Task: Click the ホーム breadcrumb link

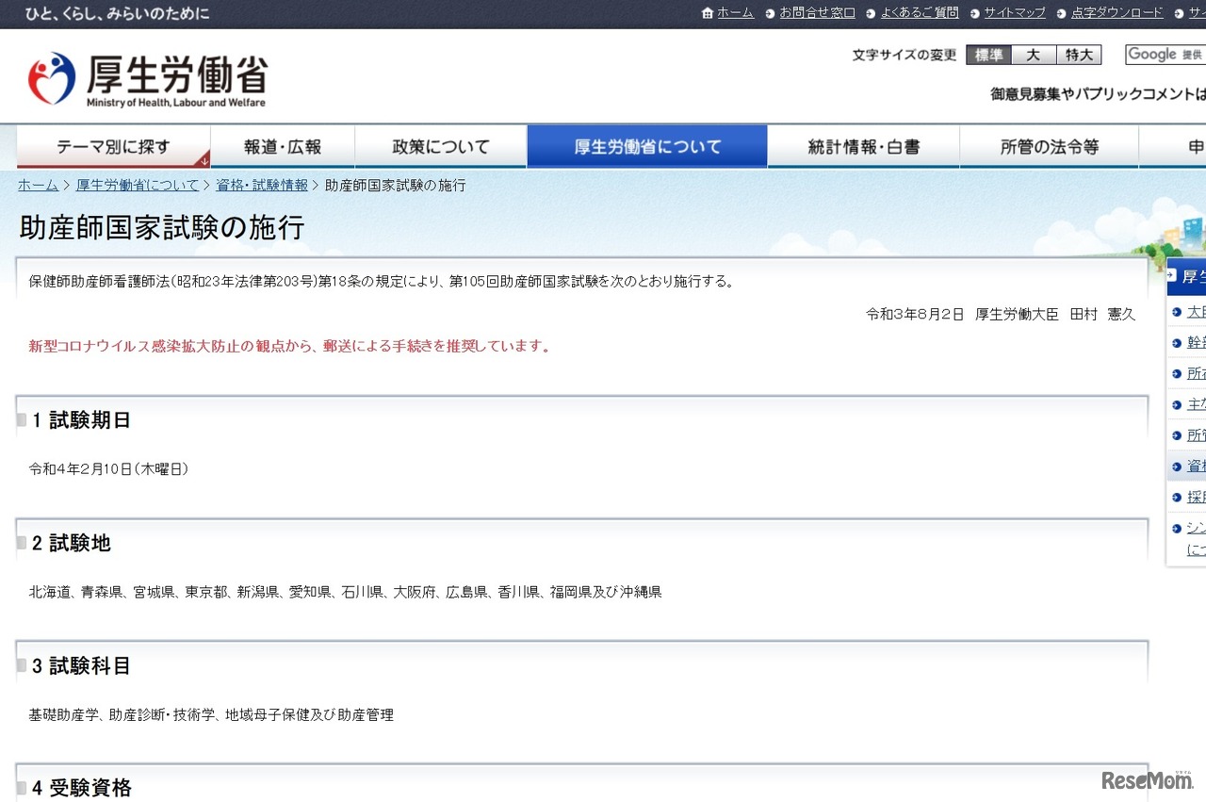Action: pos(37,185)
